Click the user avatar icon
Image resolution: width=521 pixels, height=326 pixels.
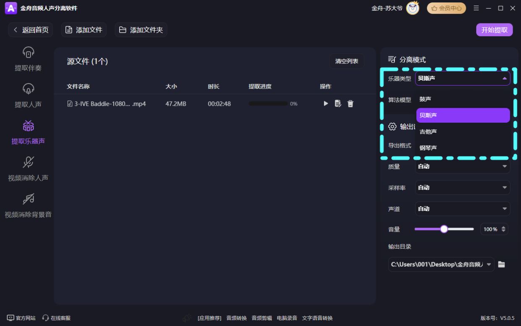(413, 8)
